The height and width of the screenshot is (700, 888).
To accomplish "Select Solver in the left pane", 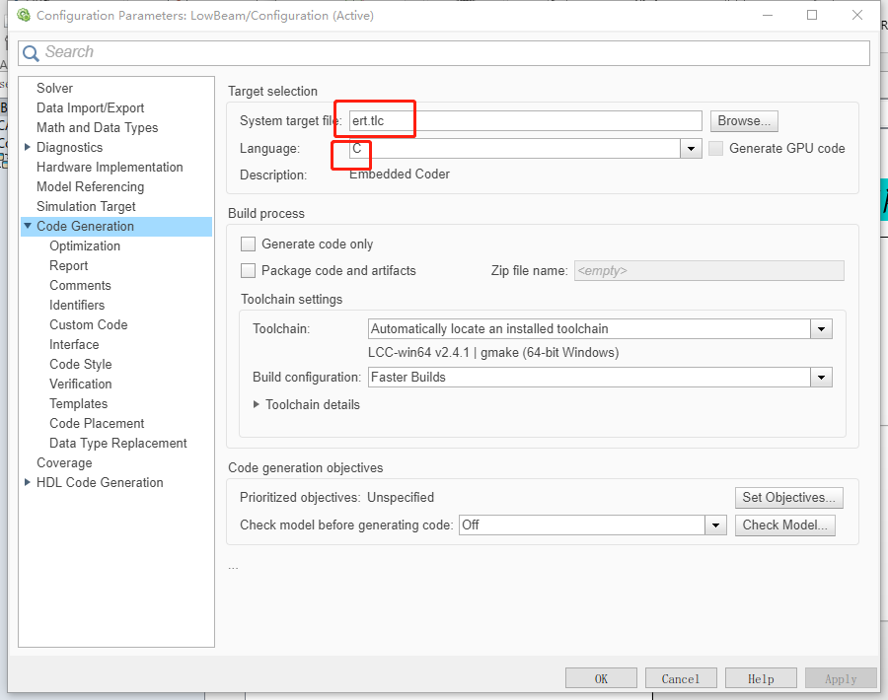I will 54,89.
